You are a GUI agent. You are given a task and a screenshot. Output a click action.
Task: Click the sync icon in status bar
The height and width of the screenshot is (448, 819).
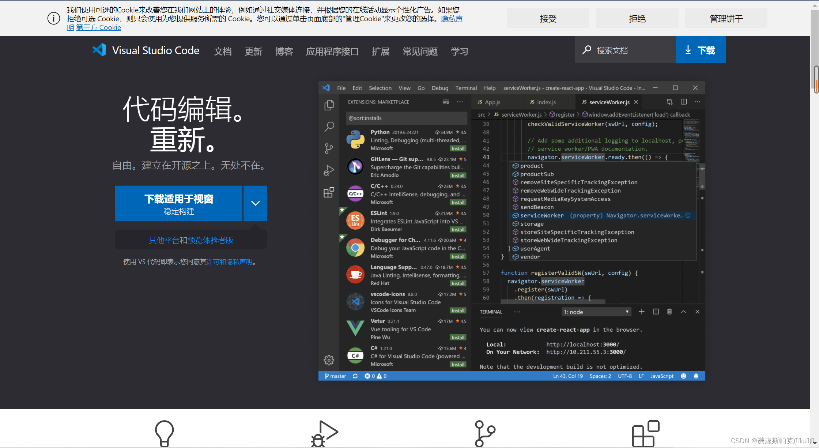point(355,376)
